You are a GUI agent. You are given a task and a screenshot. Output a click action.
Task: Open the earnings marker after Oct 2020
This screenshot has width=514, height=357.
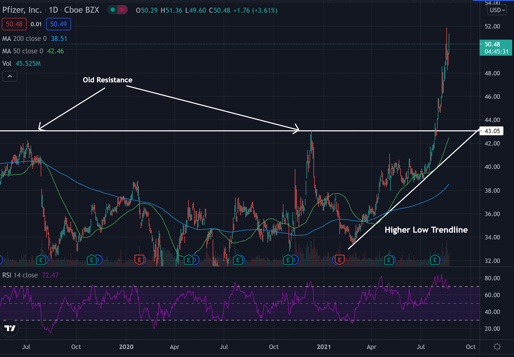288,260
